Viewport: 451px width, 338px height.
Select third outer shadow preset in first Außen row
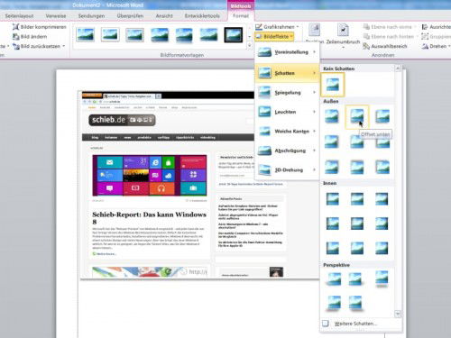click(x=382, y=116)
